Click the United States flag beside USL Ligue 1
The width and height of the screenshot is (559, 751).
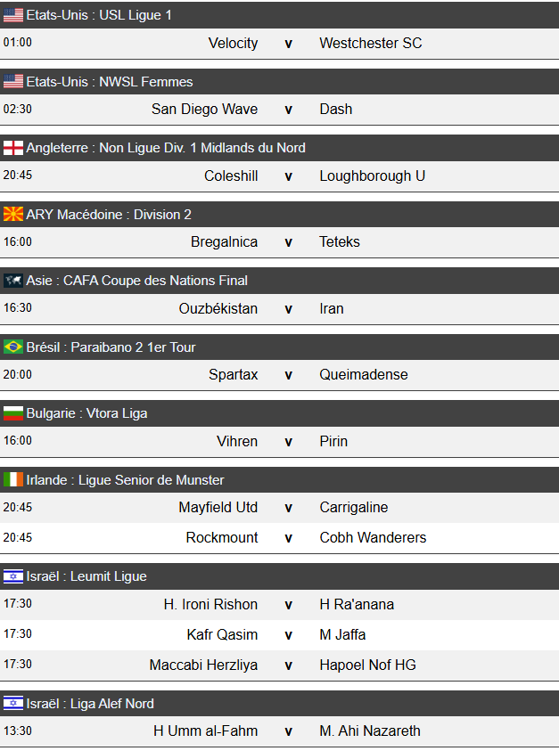click(13, 15)
